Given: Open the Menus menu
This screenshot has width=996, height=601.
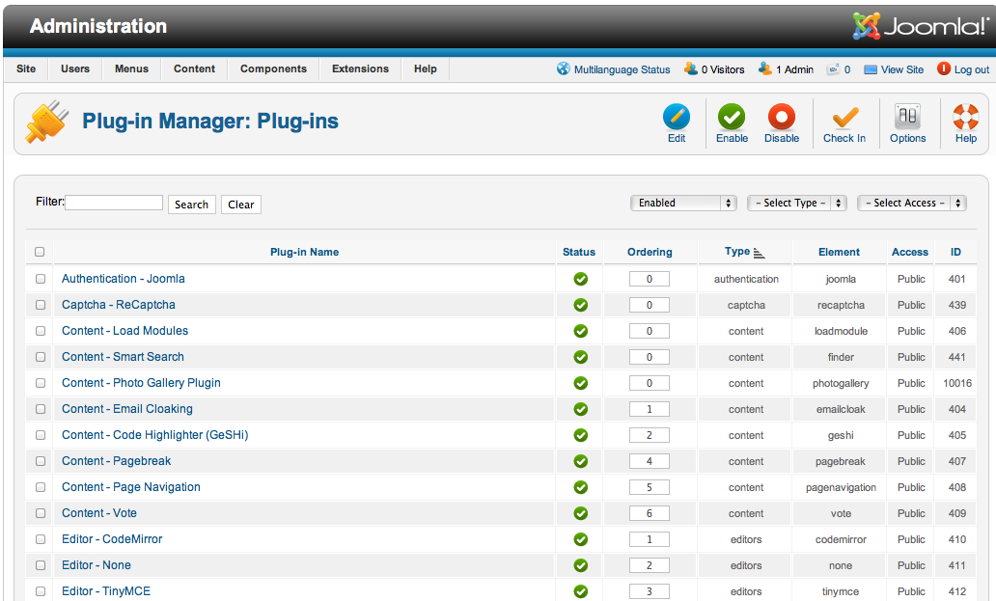Looking at the screenshot, I should [x=131, y=68].
